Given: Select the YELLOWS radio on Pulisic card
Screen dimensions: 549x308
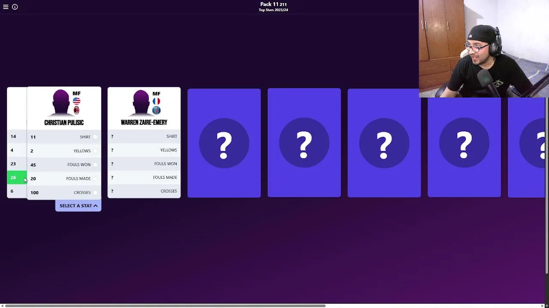Looking at the screenshot, I should pos(95,151).
